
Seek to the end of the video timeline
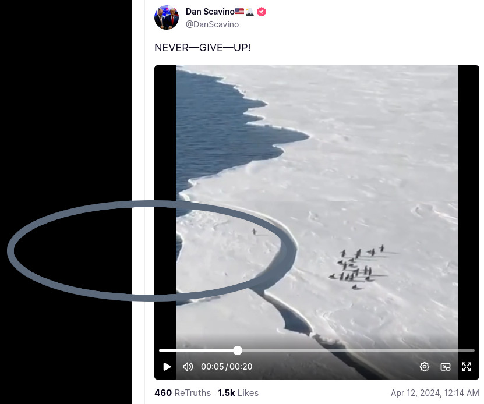[473, 350]
